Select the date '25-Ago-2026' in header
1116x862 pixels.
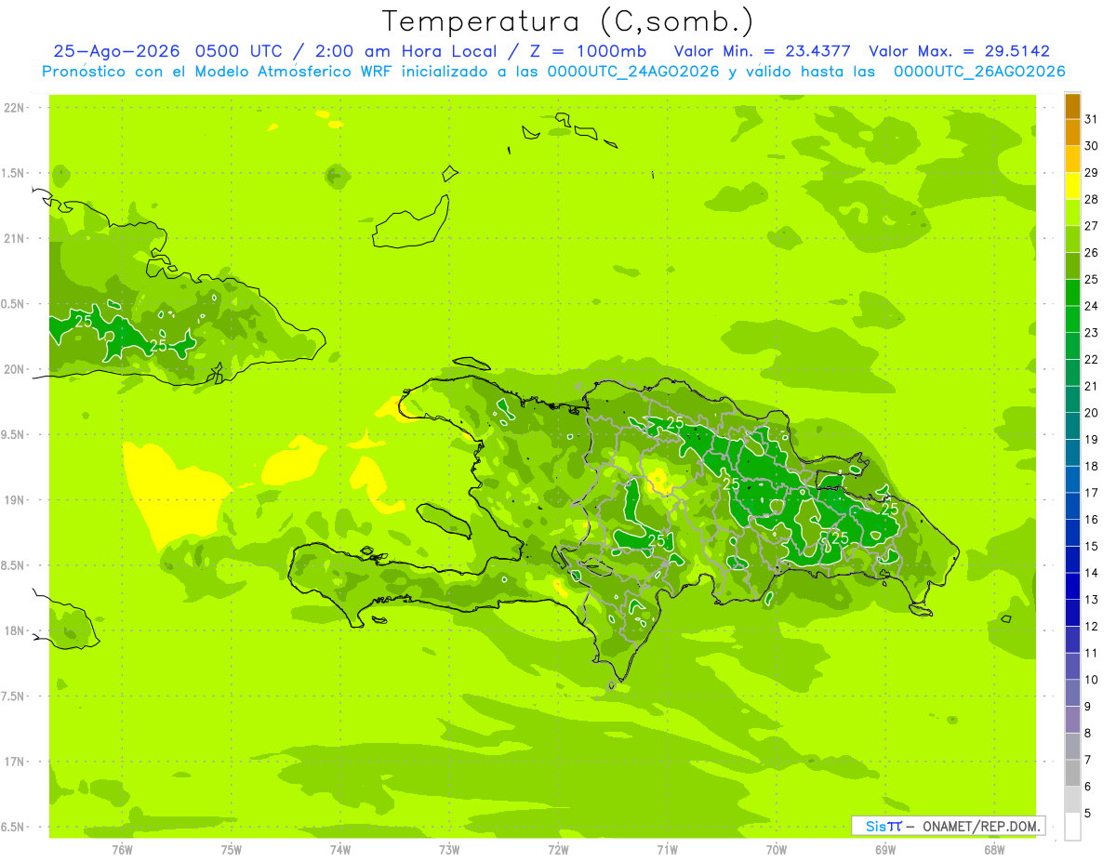(x=116, y=51)
